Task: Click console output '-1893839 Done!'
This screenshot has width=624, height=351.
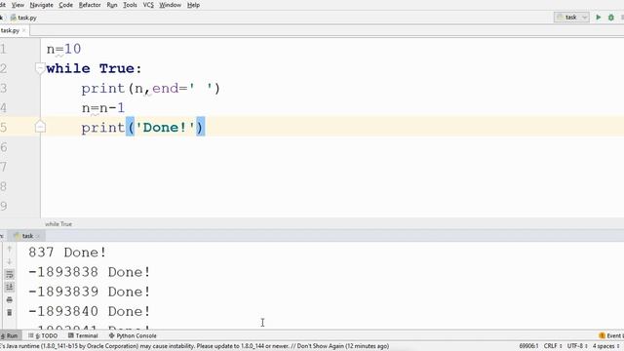Action: pos(89,292)
